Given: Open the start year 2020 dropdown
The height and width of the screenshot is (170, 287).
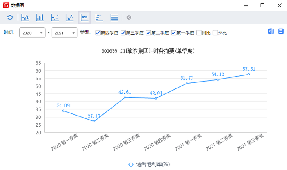Looking at the screenshot, I should point(32,33).
